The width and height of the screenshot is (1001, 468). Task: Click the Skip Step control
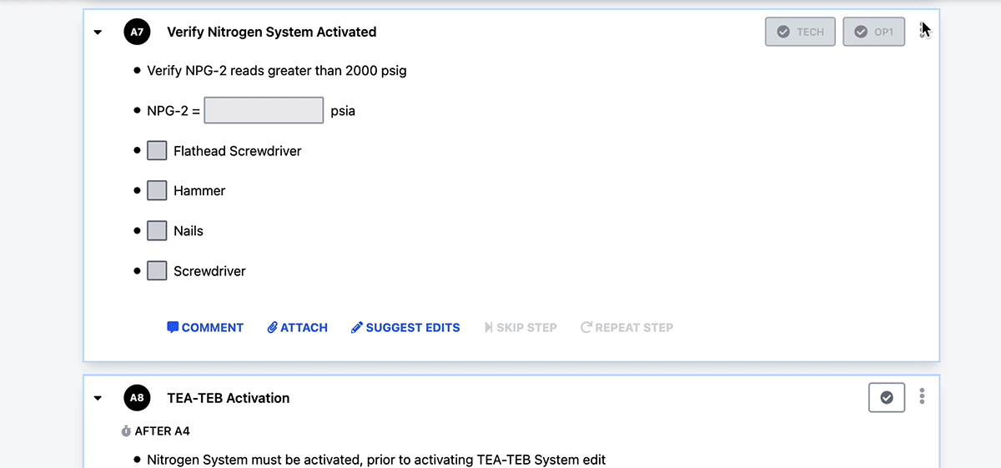tap(521, 328)
